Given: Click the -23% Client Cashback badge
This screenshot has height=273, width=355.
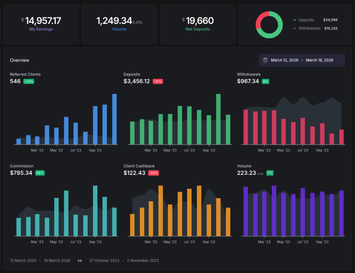Looking at the screenshot, I should point(153,173).
